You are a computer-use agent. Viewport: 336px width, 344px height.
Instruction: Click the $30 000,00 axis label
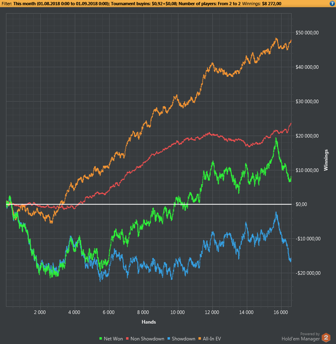tap(307, 102)
